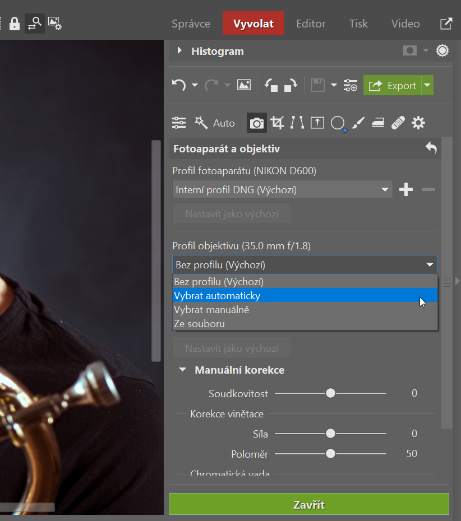Click the search-and-swap people icon

click(35, 24)
